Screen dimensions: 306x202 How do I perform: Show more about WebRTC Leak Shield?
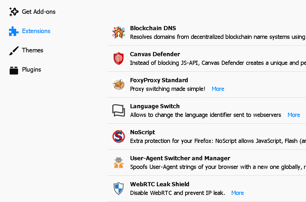click(x=238, y=193)
